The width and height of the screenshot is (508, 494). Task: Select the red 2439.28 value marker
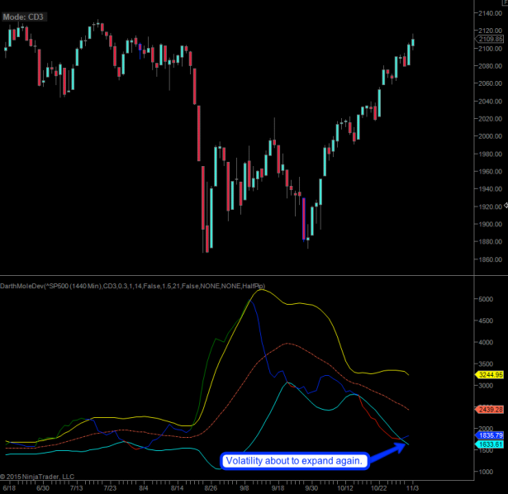[490, 409]
